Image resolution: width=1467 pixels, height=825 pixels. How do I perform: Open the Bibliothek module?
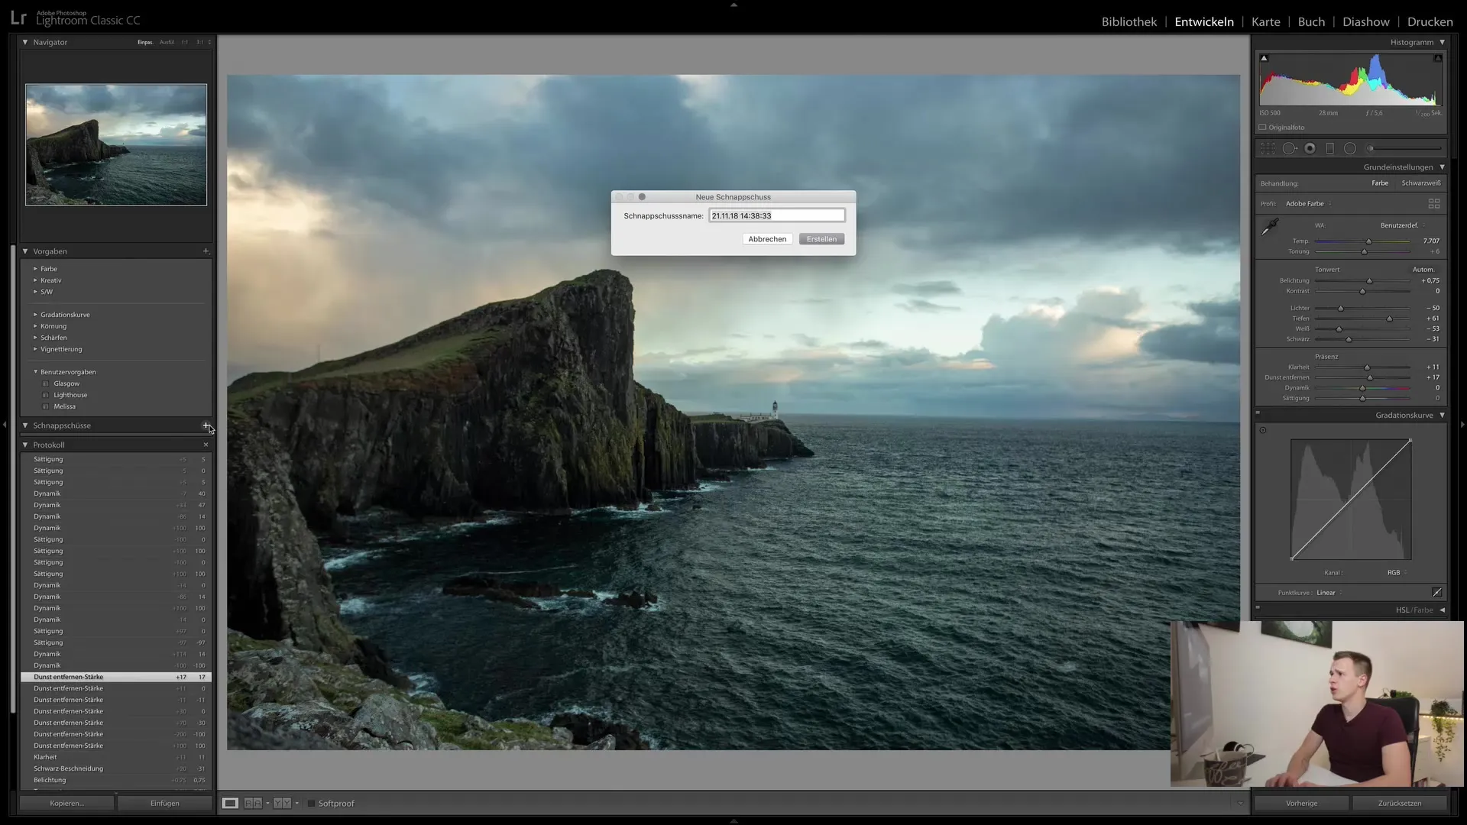(1129, 22)
